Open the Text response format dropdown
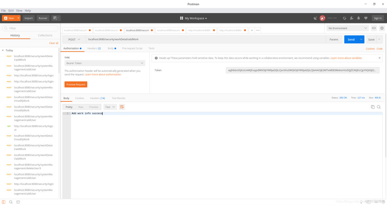Image resolution: width=387 pixels, height=205 pixels. [x=110, y=107]
